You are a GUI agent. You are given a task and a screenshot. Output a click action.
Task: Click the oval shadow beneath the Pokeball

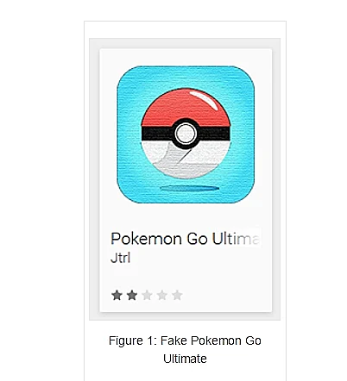point(190,189)
